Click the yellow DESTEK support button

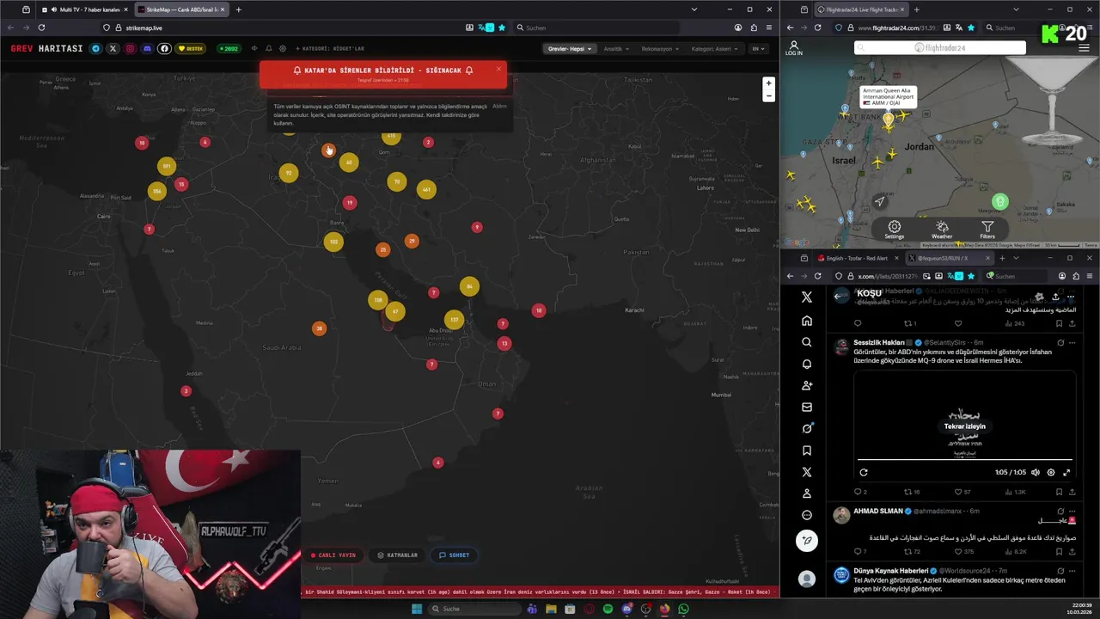192,49
